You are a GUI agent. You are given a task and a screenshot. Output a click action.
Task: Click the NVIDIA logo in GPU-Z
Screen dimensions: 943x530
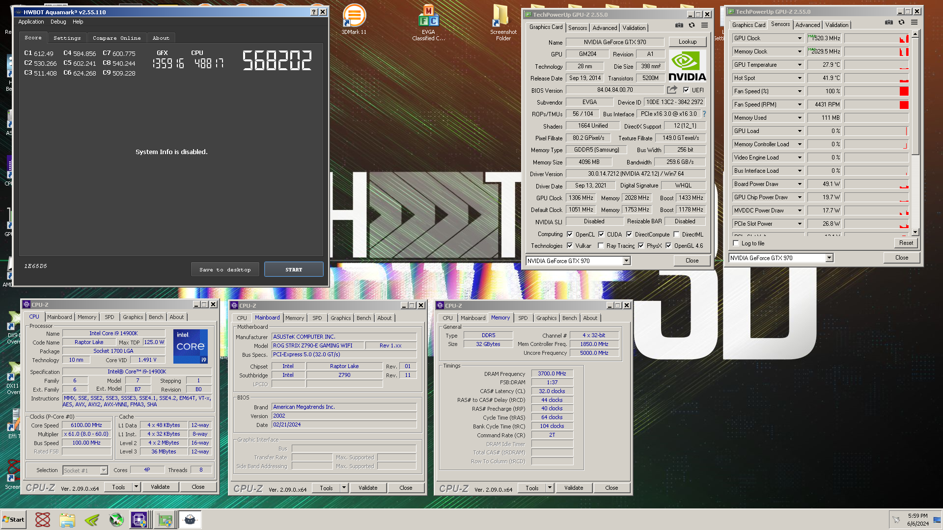tap(687, 66)
